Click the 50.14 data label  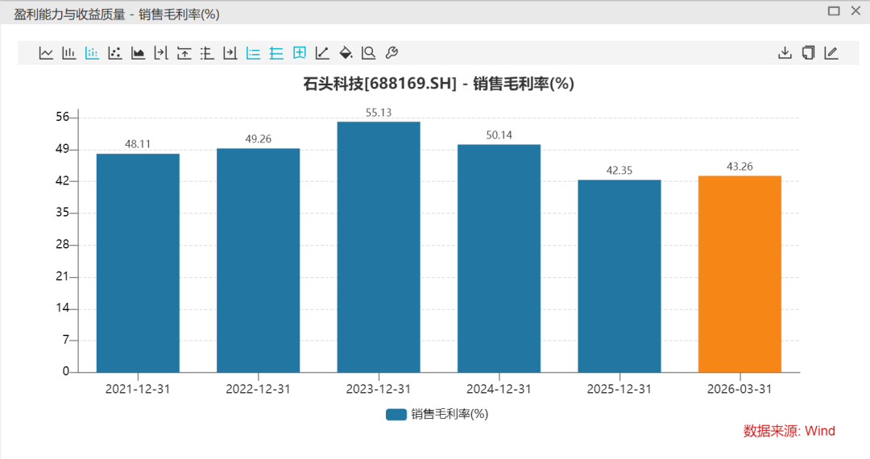coord(499,135)
